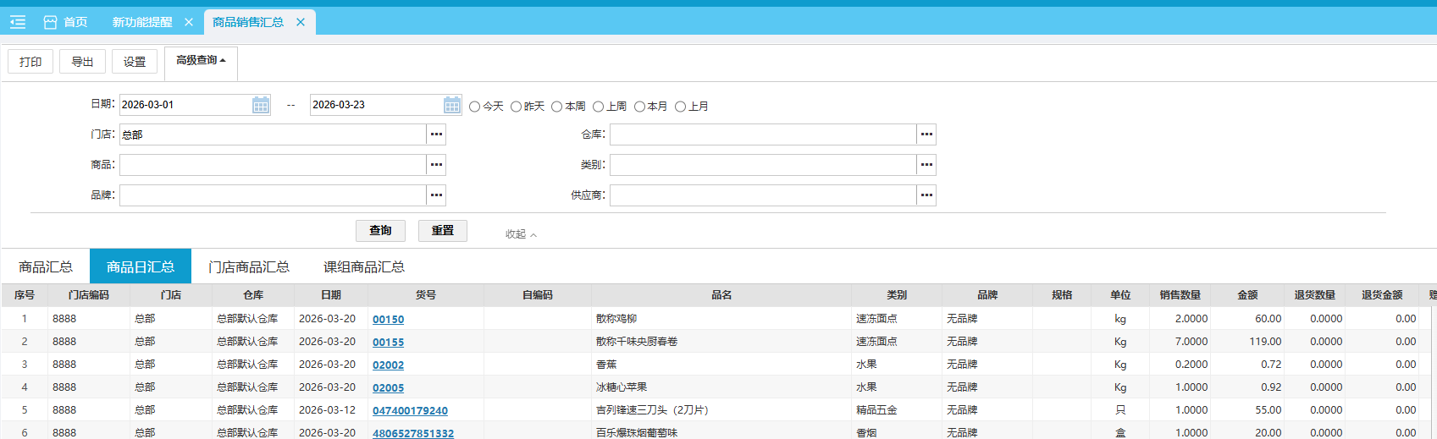Close the 商品销售汇总 tab
This screenshot has height=439, width=1437.
(x=301, y=22)
